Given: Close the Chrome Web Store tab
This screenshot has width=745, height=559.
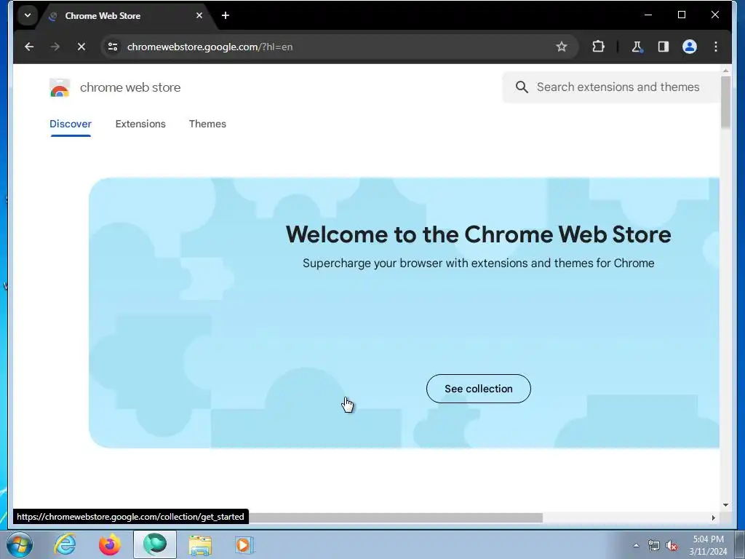Looking at the screenshot, I should (199, 15).
